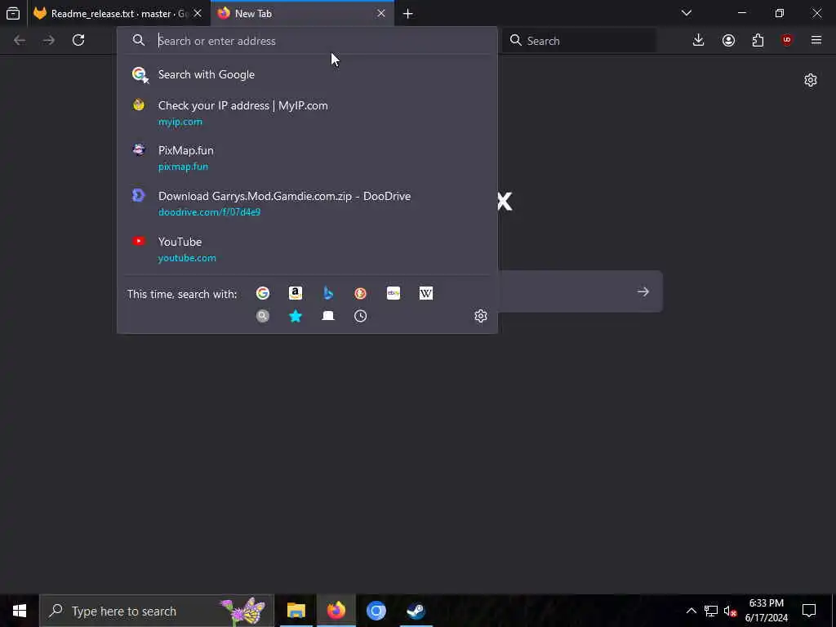This screenshot has width=836, height=627.
Task: Search history with the clock icon
Action: [360, 316]
